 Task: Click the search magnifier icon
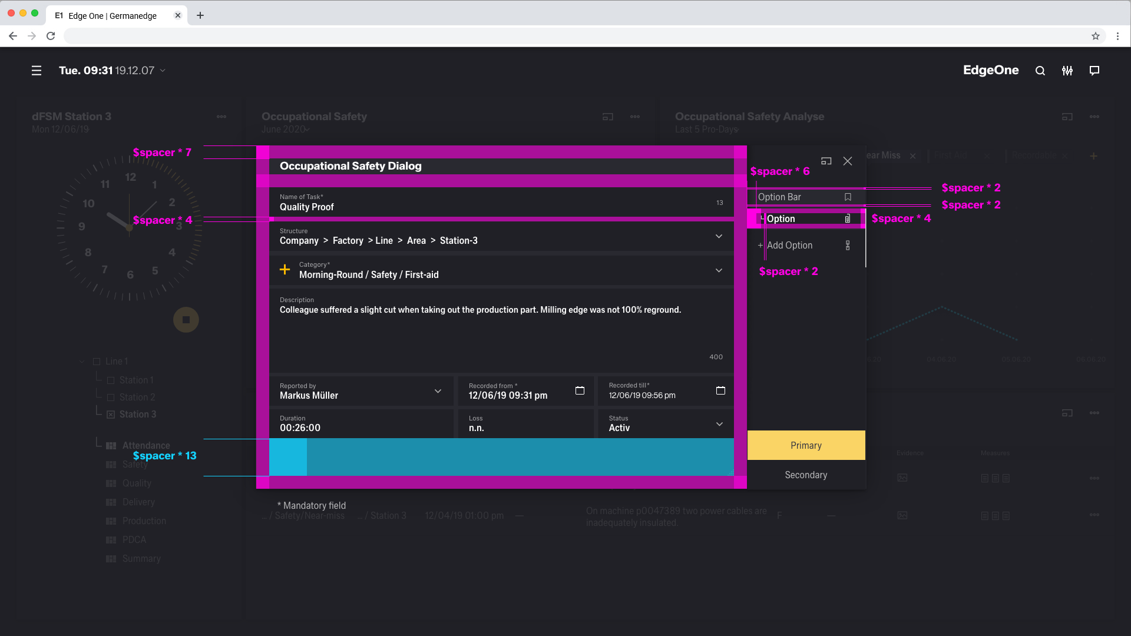click(x=1040, y=71)
